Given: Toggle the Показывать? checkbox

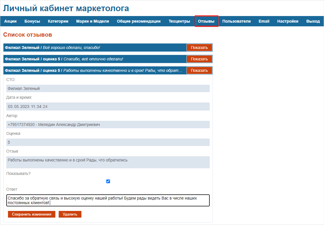Looking at the screenshot, I should pos(108,181).
